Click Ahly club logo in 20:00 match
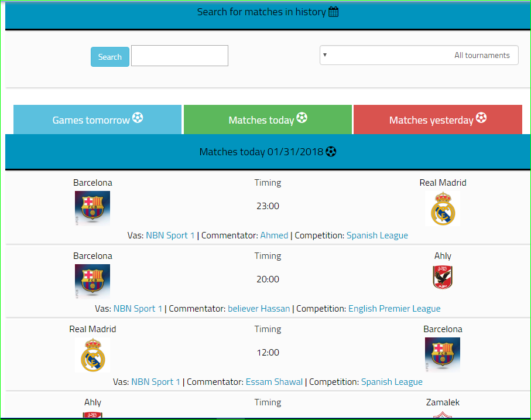Viewport: 531px width, 420px height. pos(443,278)
